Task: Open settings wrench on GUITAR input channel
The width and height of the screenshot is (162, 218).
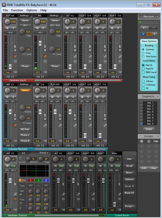Action: [x=15, y=56]
